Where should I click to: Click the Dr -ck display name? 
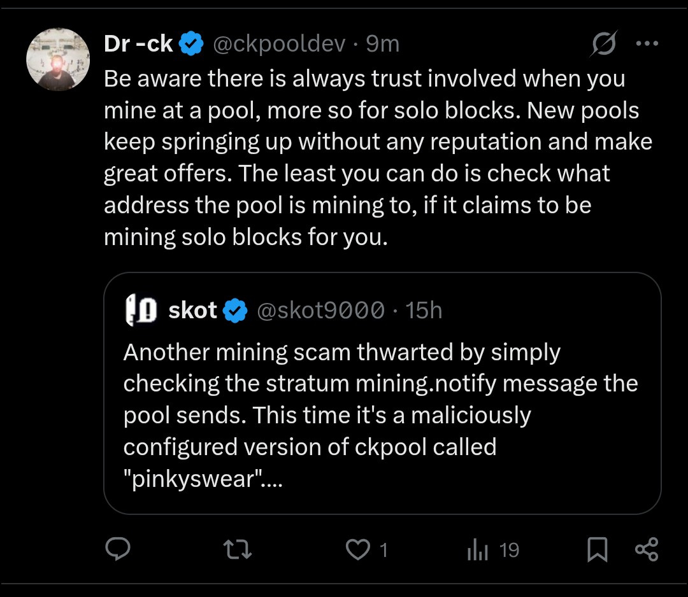click(138, 44)
